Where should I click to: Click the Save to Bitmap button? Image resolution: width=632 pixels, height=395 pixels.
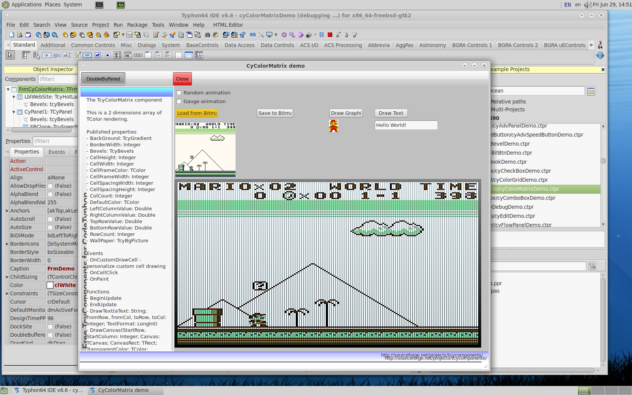pos(275,113)
